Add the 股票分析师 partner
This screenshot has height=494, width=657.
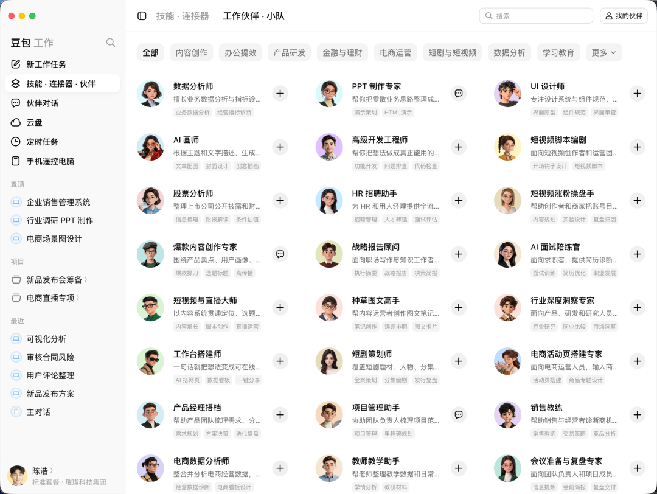280,201
